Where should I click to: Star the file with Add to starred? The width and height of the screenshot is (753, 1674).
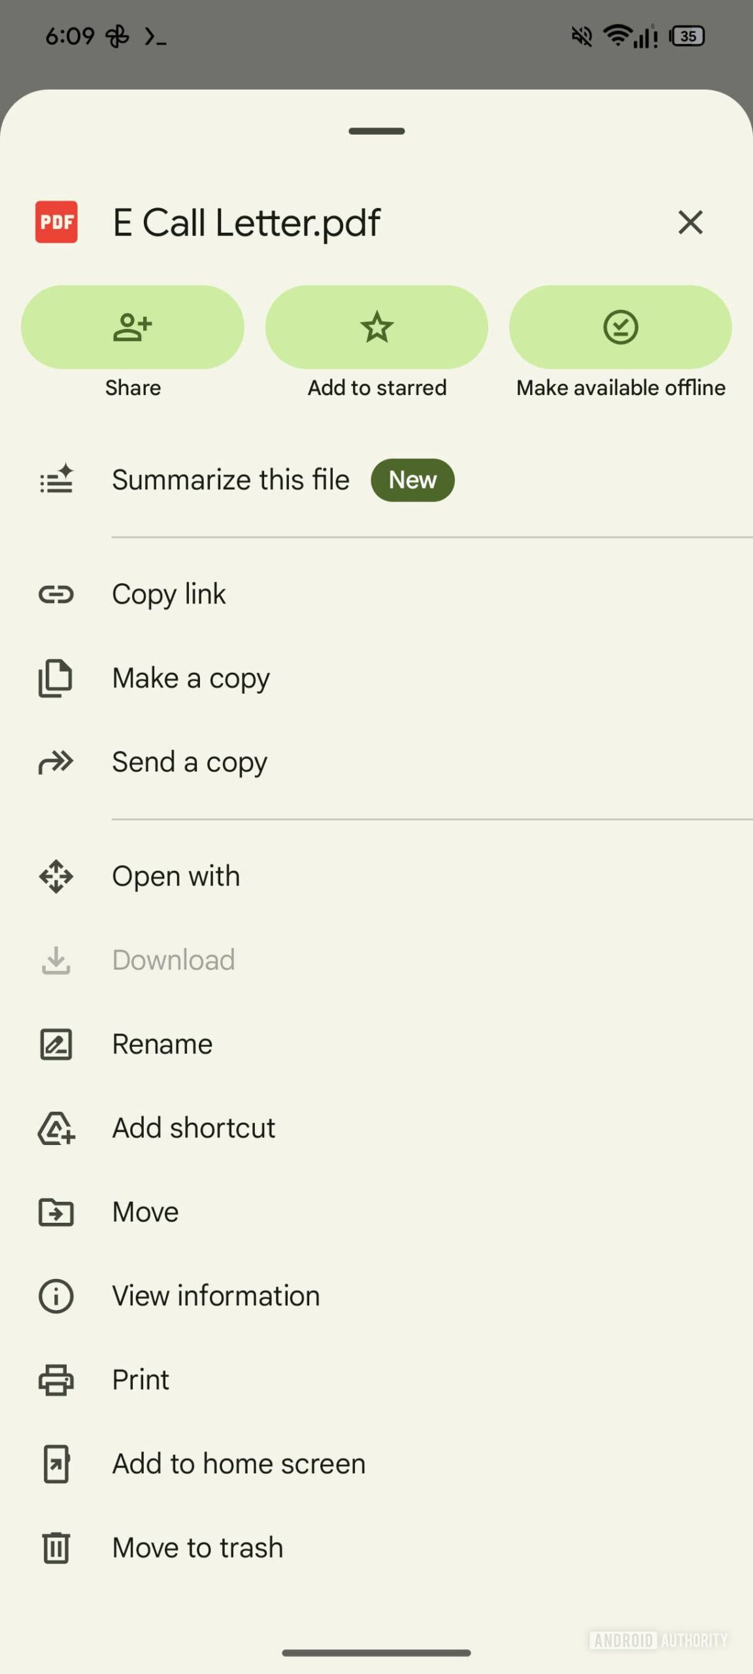[x=376, y=327]
